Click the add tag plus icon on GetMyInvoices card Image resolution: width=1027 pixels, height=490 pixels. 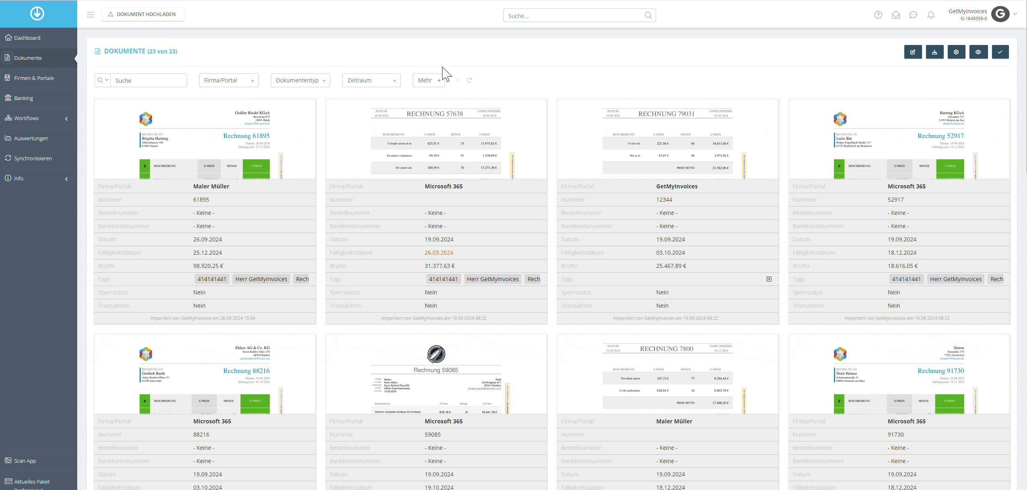[769, 279]
